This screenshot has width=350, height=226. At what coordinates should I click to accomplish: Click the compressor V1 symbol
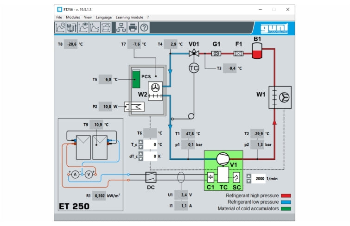[x=223, y=158]
